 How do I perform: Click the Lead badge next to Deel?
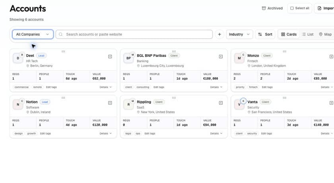pyautogui.click(x=41, y=55)
